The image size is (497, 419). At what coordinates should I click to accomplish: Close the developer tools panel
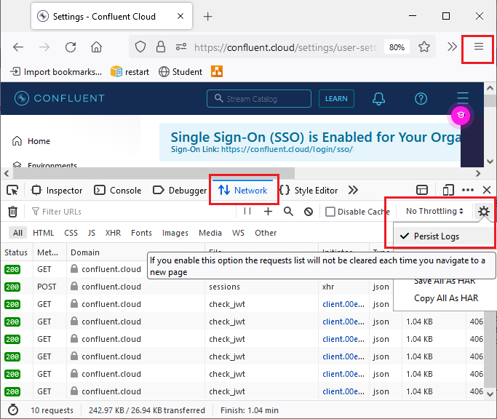point(487,190)
